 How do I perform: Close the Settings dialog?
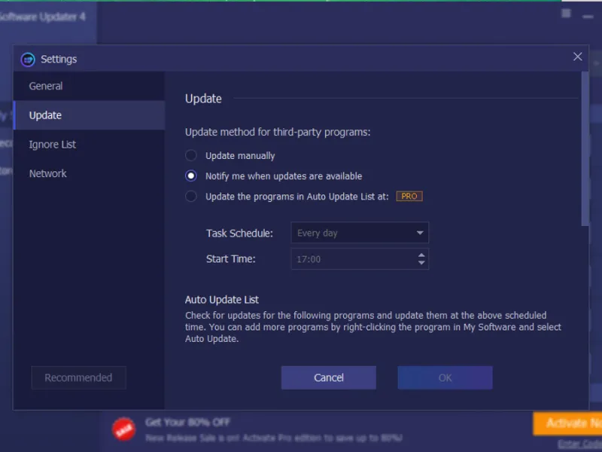point(577,57)
